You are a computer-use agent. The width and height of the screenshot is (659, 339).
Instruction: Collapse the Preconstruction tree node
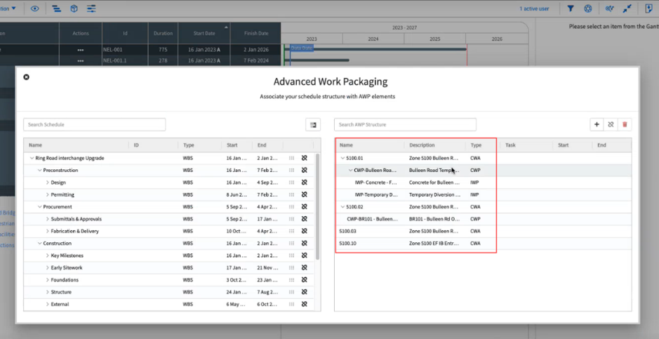click(x=40, y=171)
